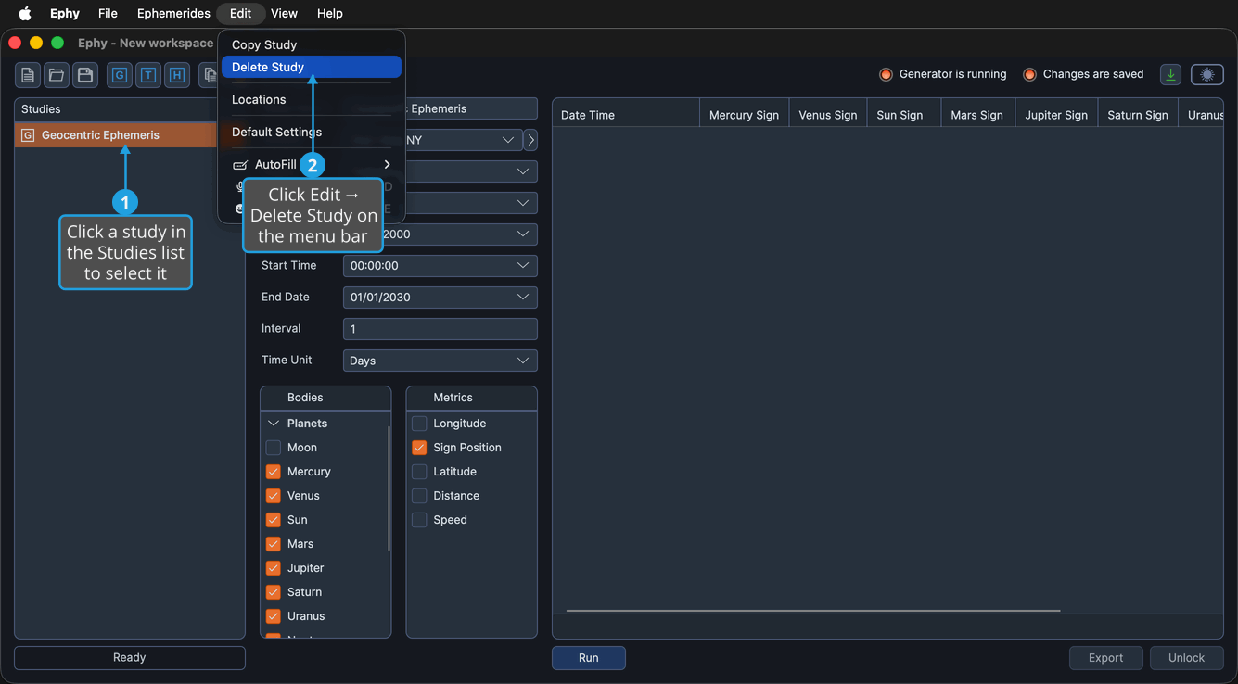Click the Venus Sign column header
Viewport: 1238px width, 684px height.
(x=828, y=115)
